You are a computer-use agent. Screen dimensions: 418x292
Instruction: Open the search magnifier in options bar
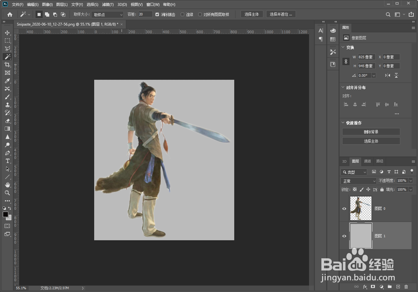388,14
